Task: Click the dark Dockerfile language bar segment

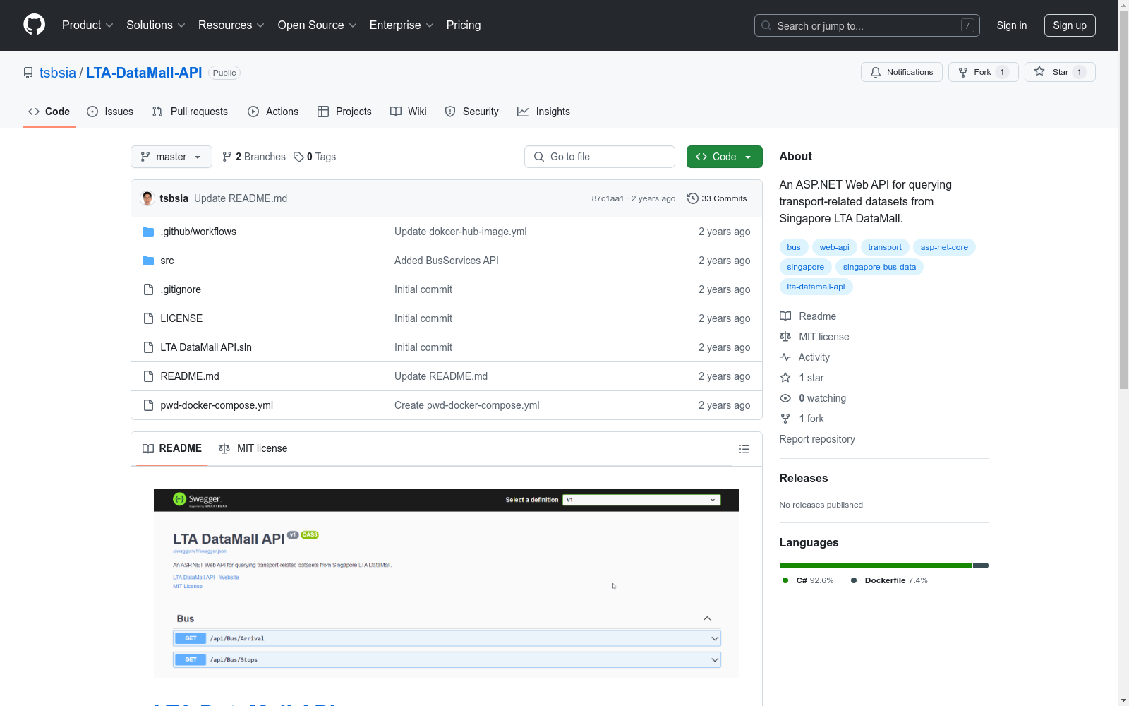Action: tap(981, 566)
